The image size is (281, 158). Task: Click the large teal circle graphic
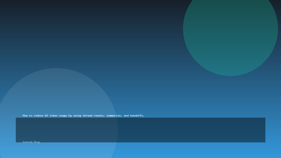click(230, 31)
